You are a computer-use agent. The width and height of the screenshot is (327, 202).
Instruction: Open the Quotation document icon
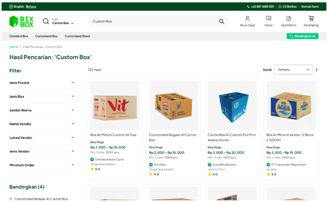[x=288, y=19]
